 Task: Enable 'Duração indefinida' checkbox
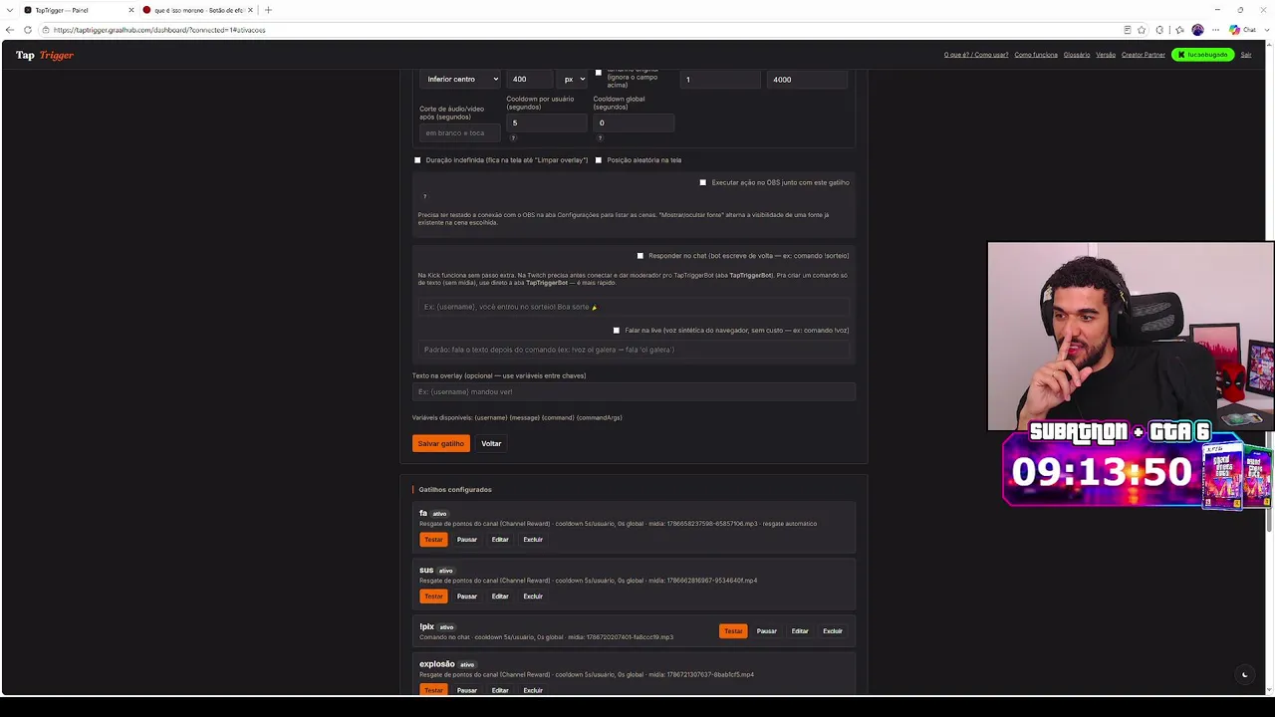point(417,160)
